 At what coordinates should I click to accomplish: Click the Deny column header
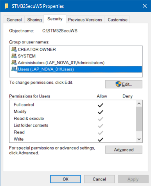128,96
